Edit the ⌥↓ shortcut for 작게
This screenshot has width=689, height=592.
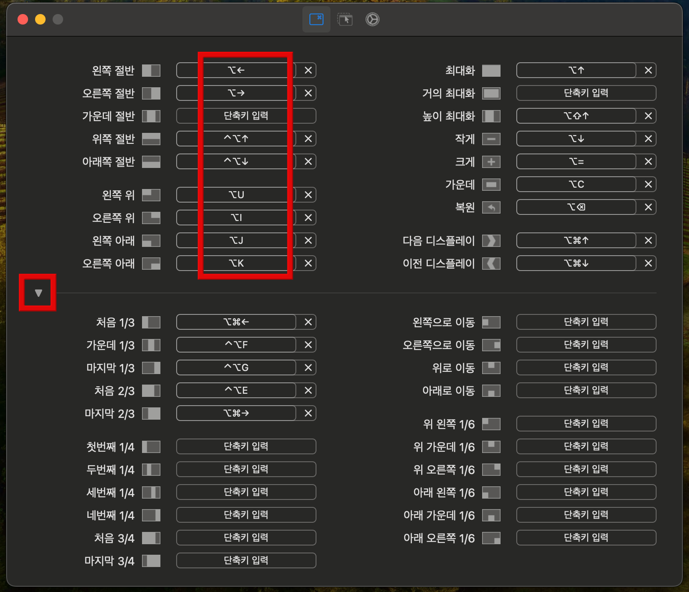(x=576, y=139)
